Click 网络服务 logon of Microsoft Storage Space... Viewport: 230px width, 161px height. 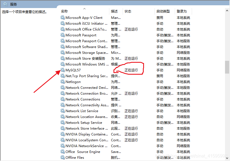183,52
